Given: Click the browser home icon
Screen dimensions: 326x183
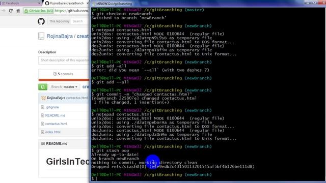Looking at the screenshot, I should (18, 11).
